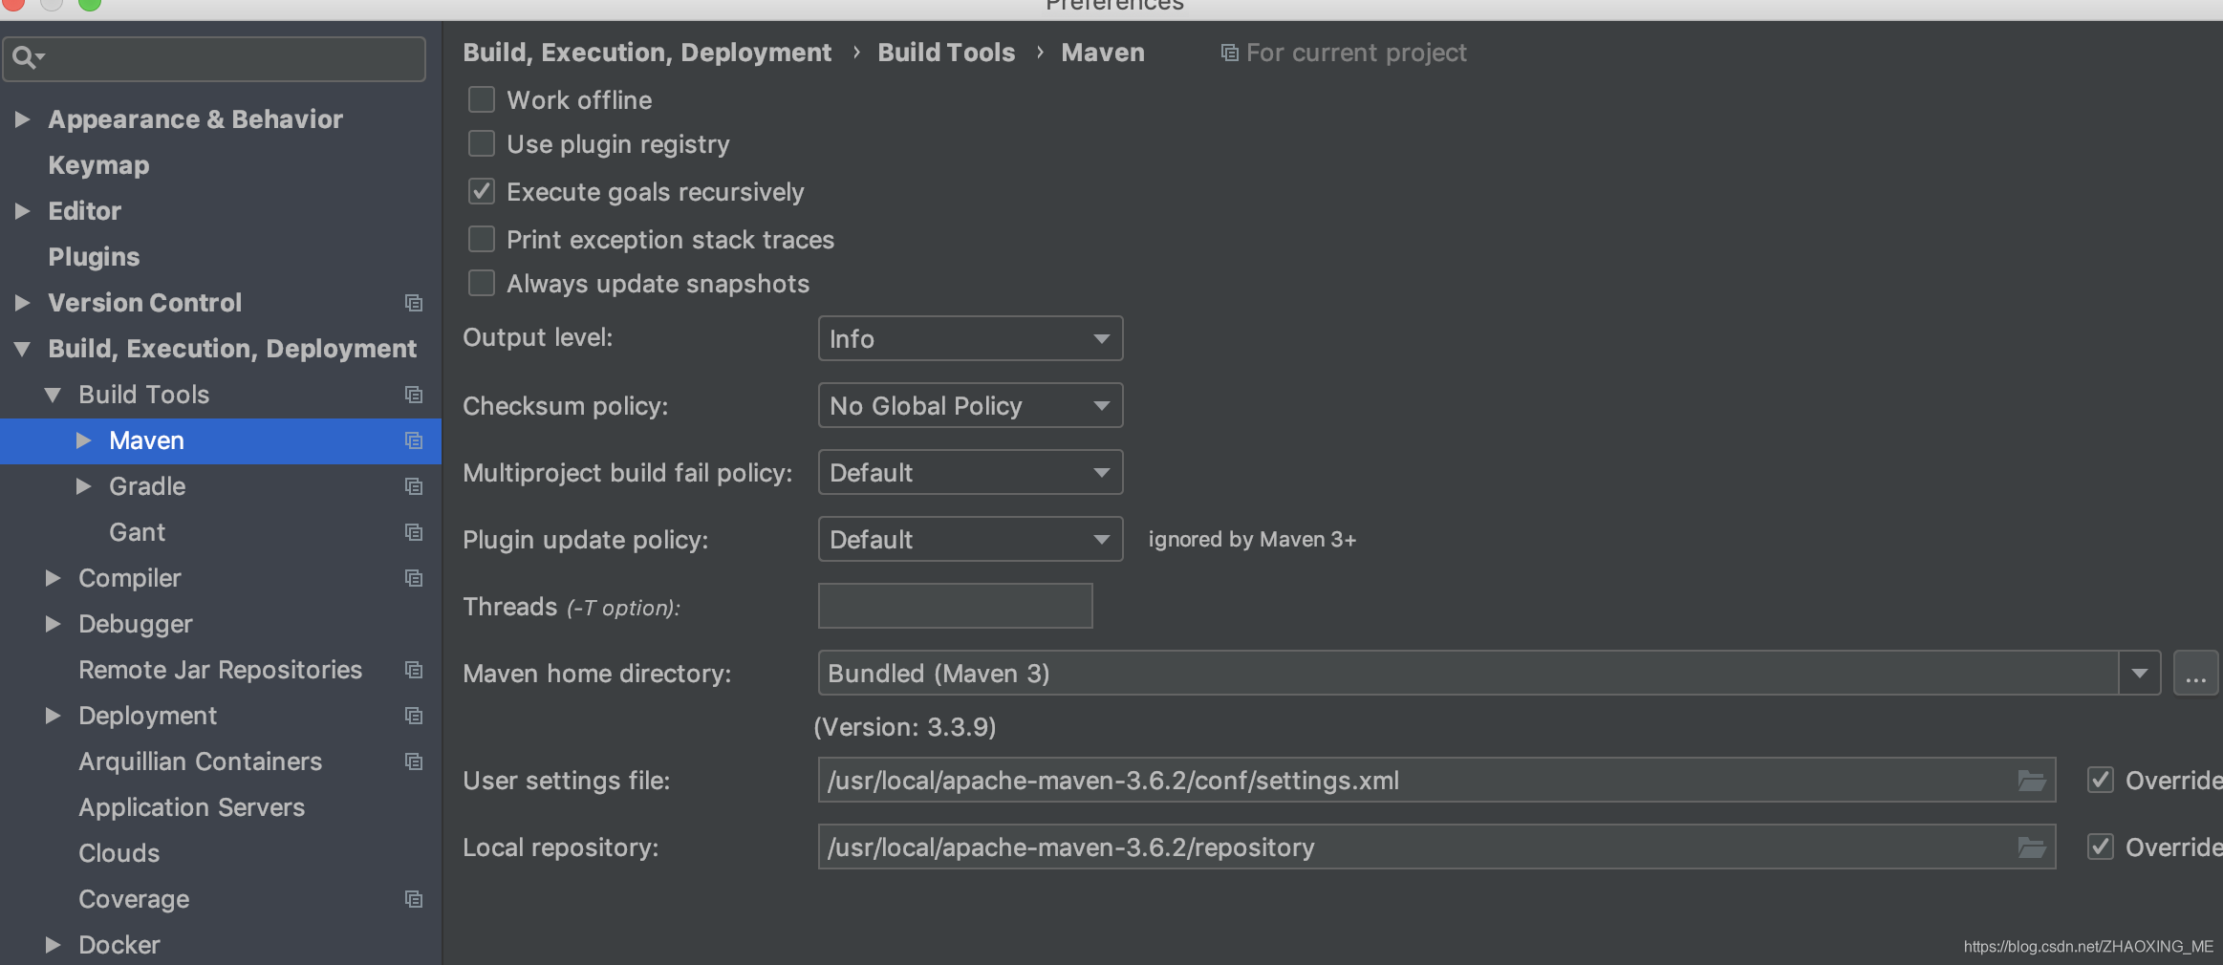The image size is (2223, 965).
Task: Enable Always update snapshots
Action: click(482, 283)
